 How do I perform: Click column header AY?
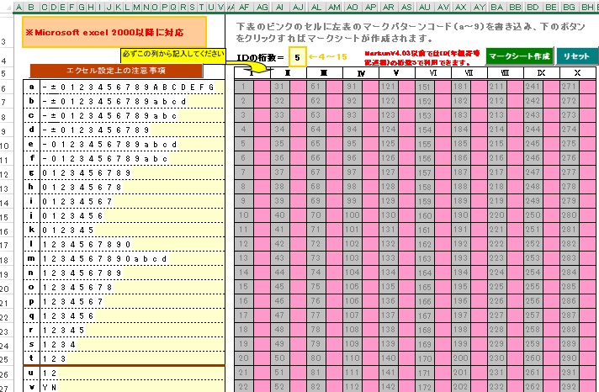click(x=479, y=7)
